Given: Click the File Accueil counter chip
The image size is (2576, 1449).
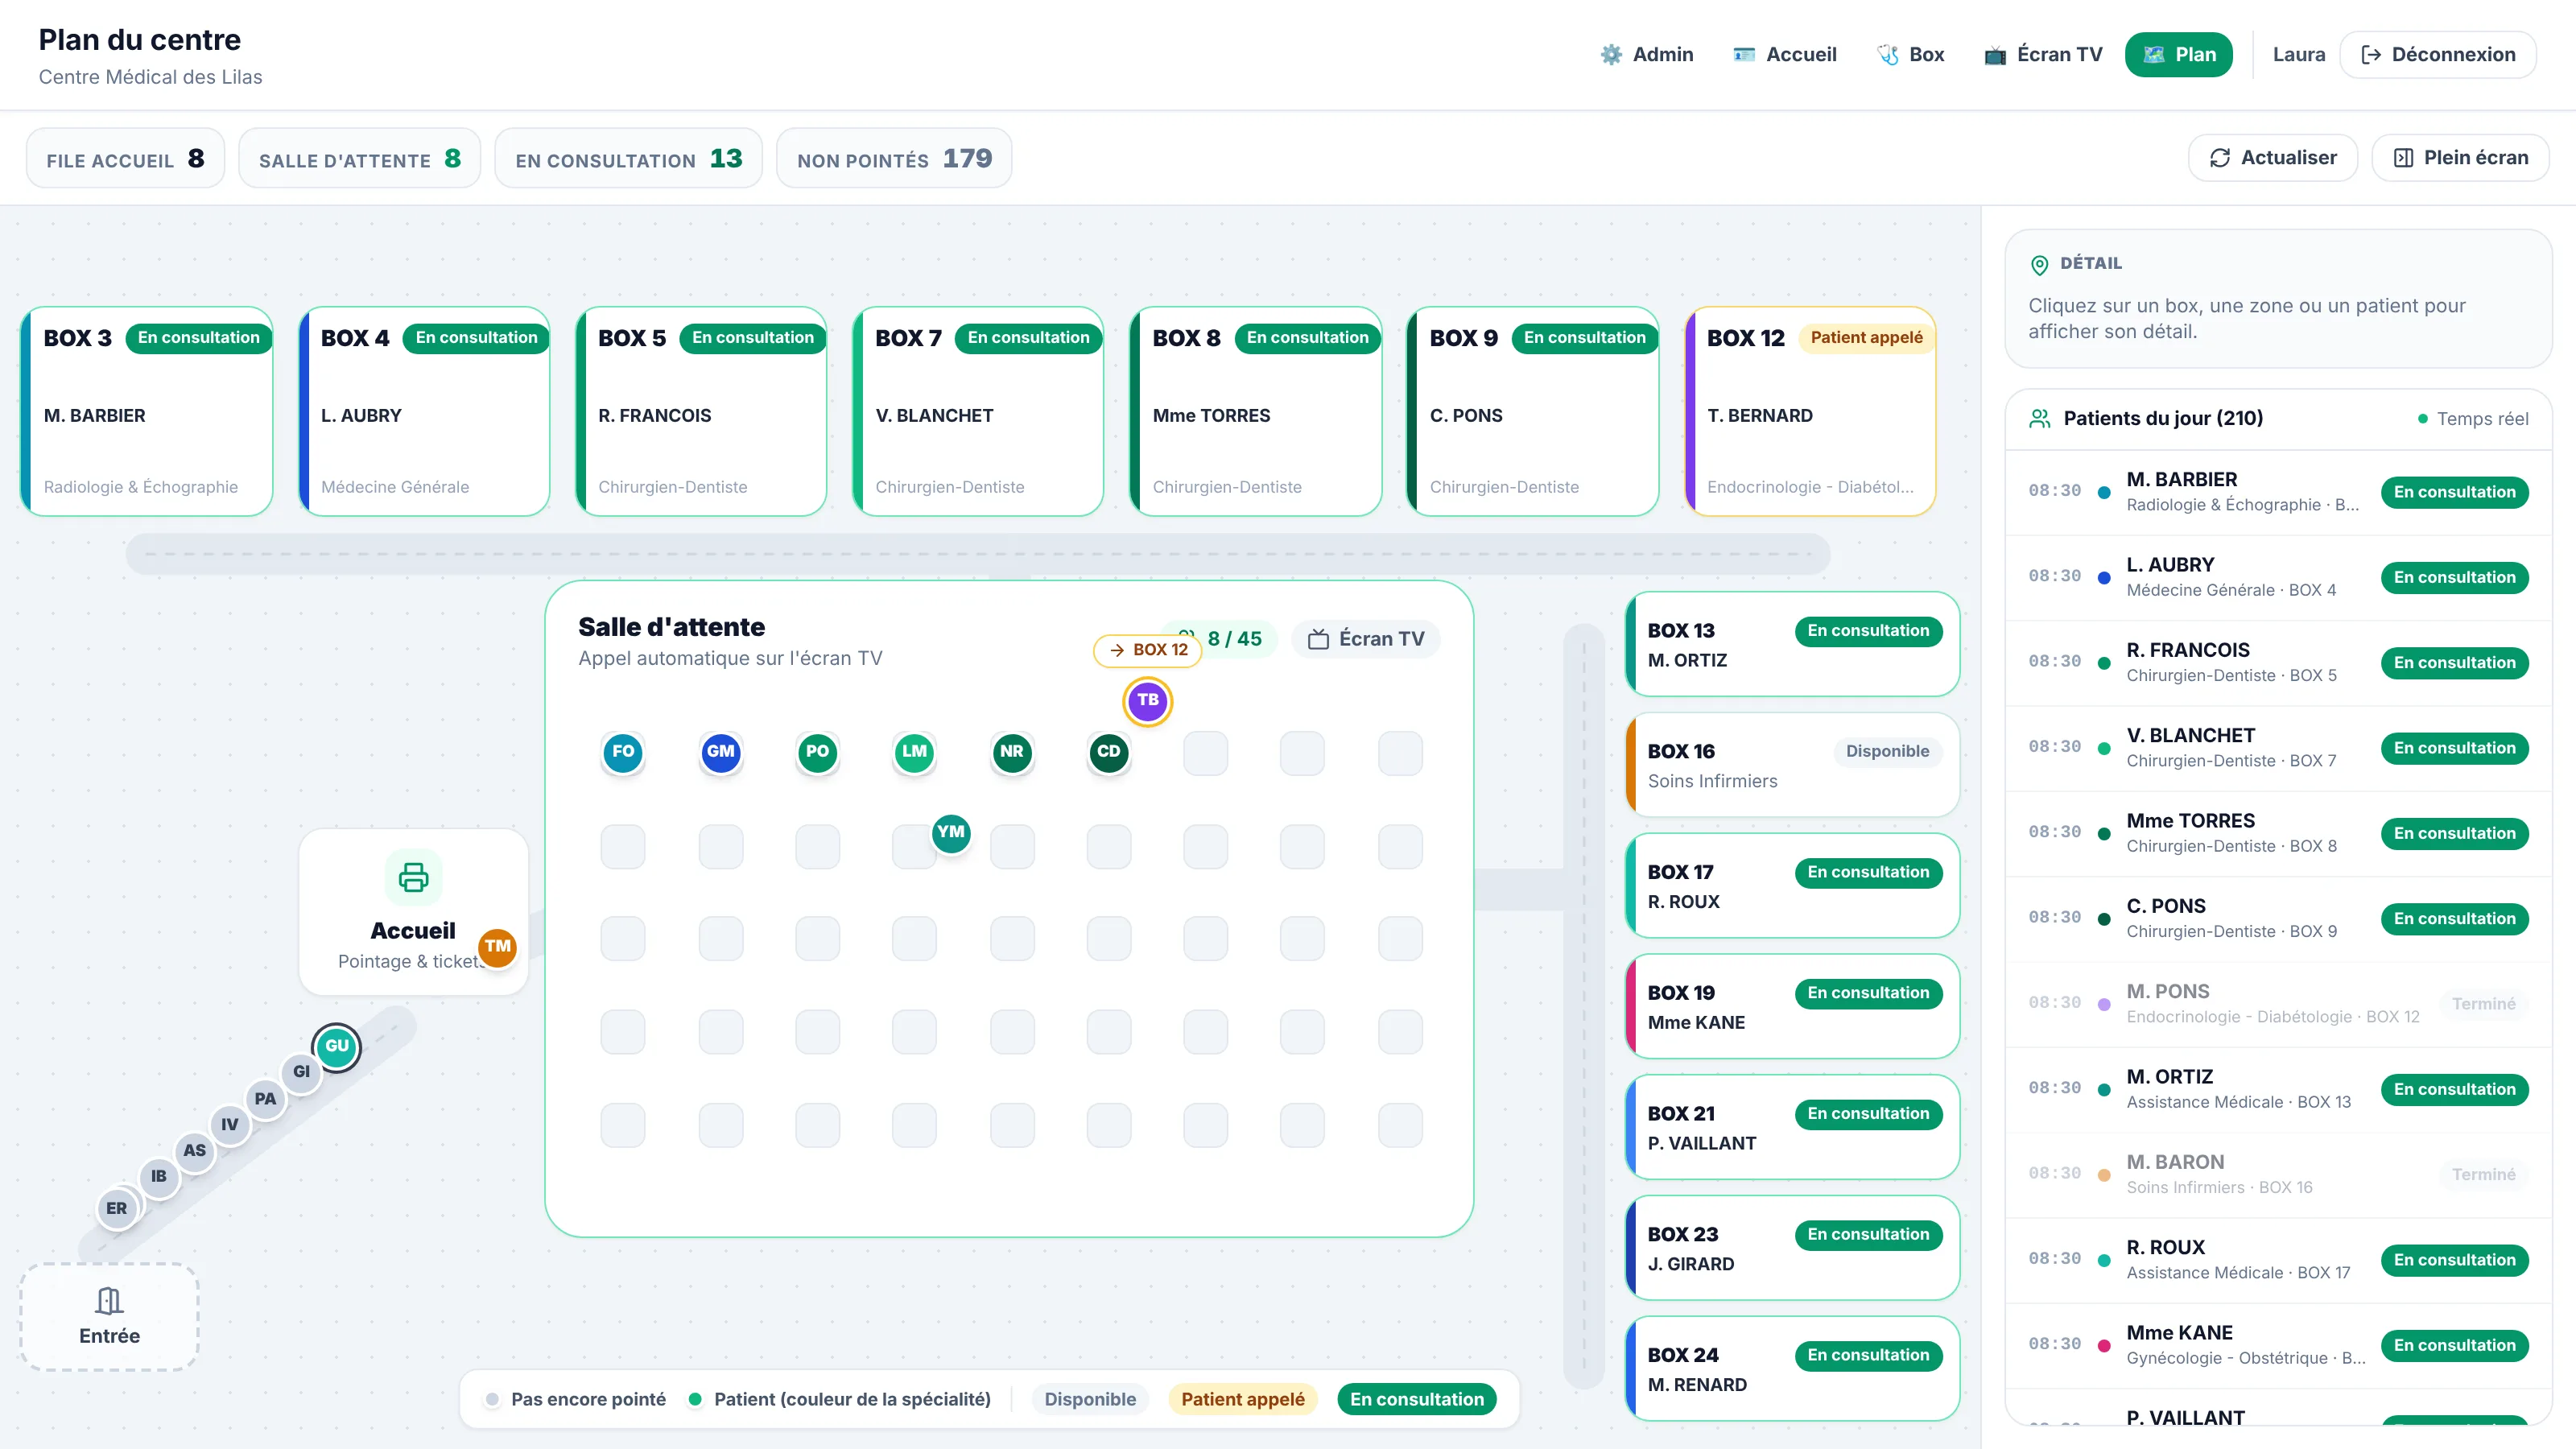Looking at the screenshot, I should click(125, 158).
